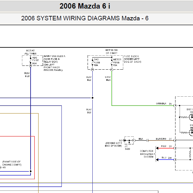
Task: Click 'FUSE BLOCK (UNDER LEFT SIDE OF DASH)' text
Action: (132, 59)
